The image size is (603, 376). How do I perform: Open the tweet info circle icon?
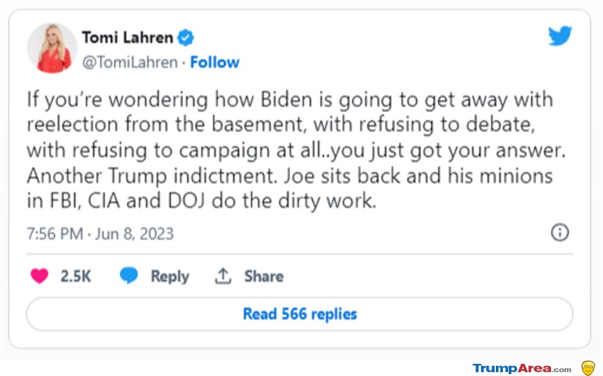click(560, 233)
